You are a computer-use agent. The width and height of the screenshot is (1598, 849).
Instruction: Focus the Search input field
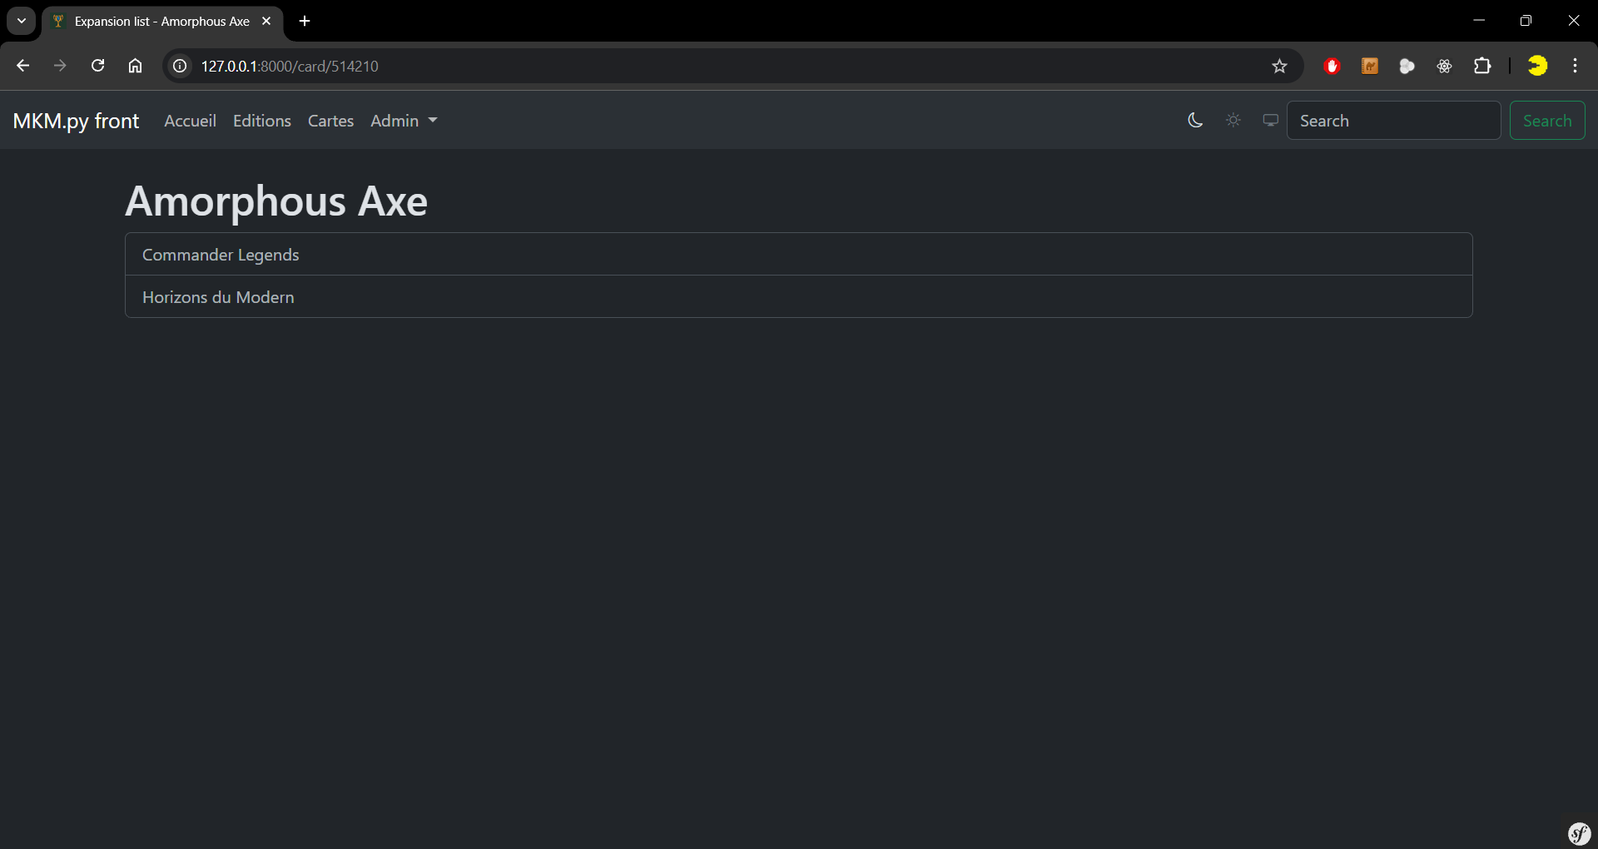tap(1393, 121)
